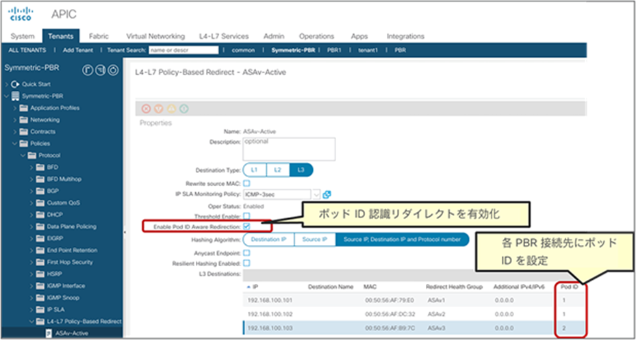Image resolution: width=636 pixels, height=340 pixels.
Task: Sort by IP column header
Action: click(255, 287)
